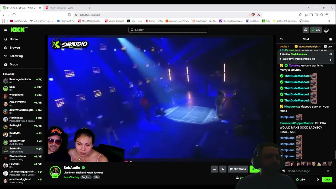Viewport: 336px width, 189px height.
Task: Open JohnWhatsGoingOn channel in sidebar
Action: [x=22, y=111]
